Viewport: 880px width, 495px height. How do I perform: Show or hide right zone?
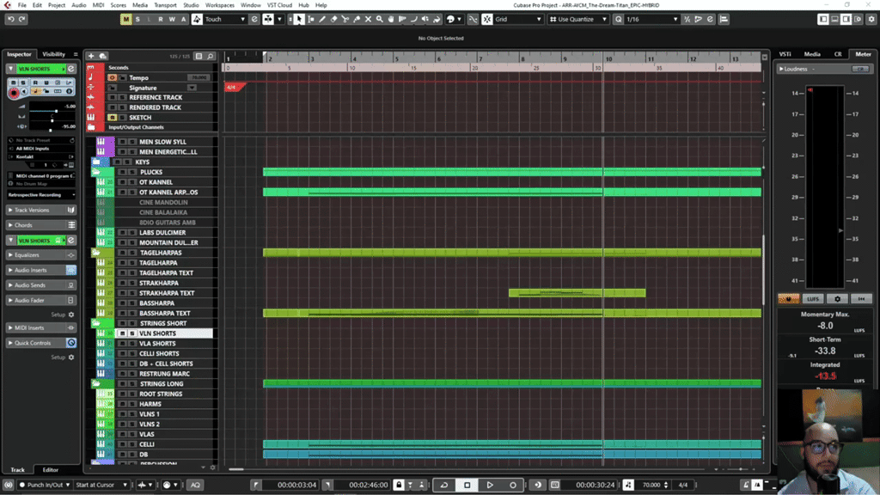coord(846,19)
